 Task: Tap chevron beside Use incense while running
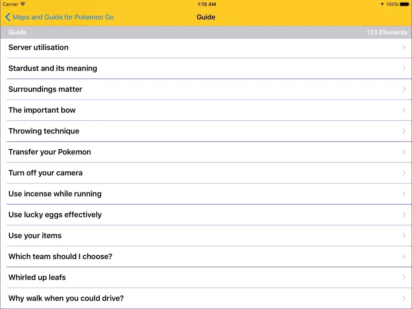point(404,194)
